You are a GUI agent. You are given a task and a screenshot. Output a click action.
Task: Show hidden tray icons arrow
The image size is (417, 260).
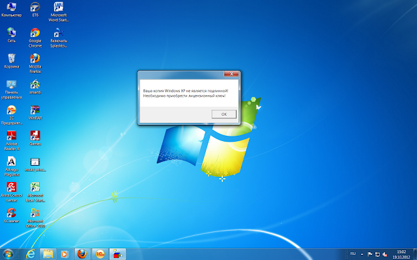tap(362, 254)
